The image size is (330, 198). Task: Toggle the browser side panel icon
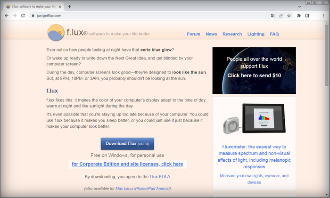[x=307, y=16]
